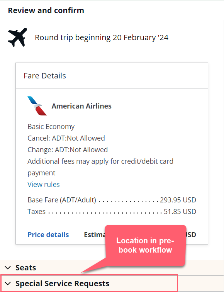Open the View rules link
This screenshot has width=224, height=292.
tap(44, 184)
